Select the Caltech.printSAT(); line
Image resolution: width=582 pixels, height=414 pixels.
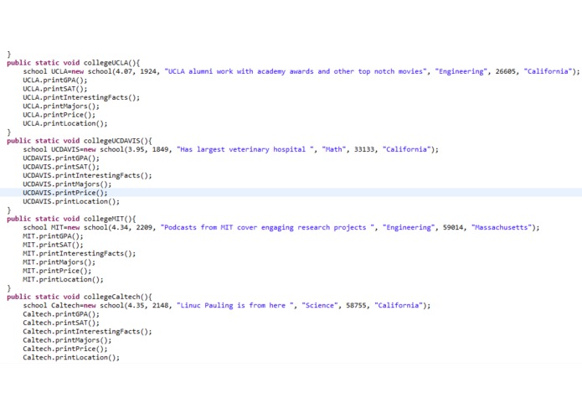point(61,323)
